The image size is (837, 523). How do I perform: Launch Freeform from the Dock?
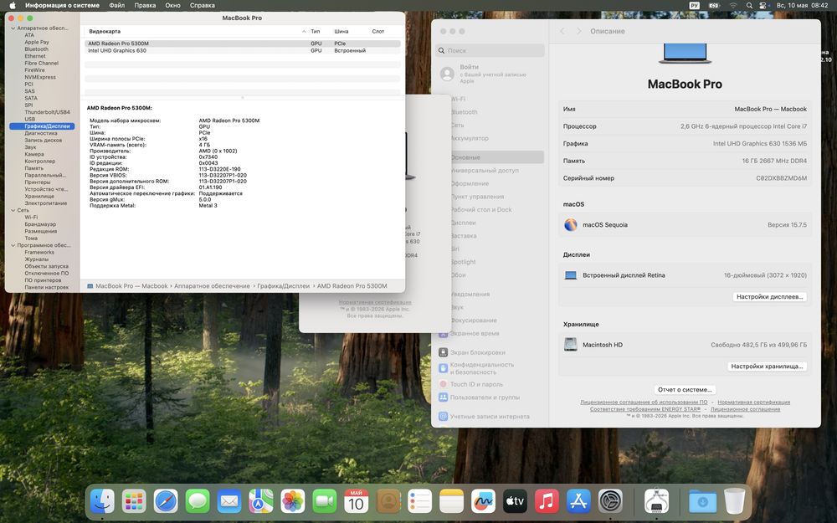[x=483, y=501]
